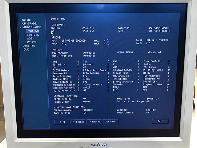The image size is (197, 148).
Task: Click PEU-ALPHA10 option label
Action: (x=60, y=53)
